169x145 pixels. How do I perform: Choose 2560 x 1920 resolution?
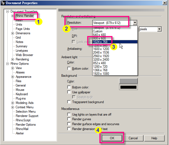coord(115,56)
